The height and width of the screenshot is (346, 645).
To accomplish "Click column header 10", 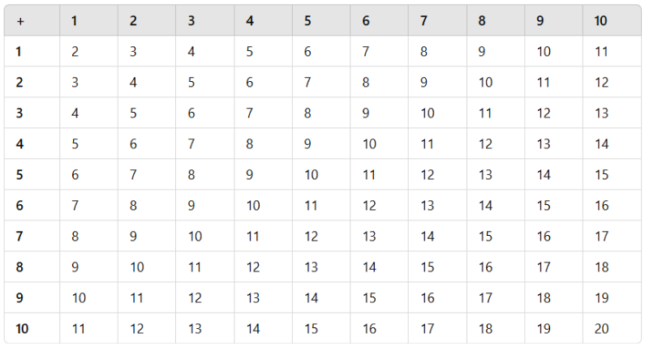I will tap(600, 21).
